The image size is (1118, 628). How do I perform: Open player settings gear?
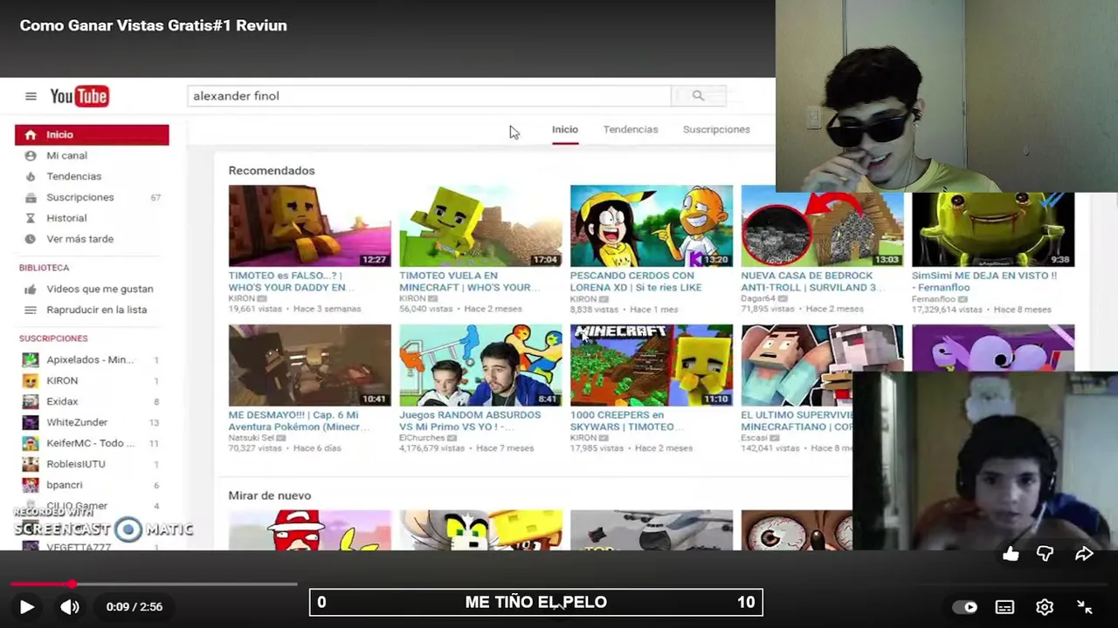(1045, 607)
